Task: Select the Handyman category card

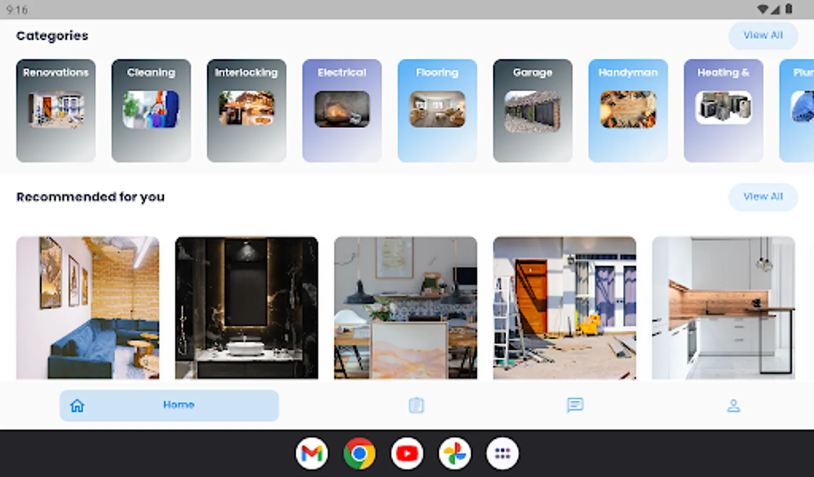Action: tap(628, 110)
